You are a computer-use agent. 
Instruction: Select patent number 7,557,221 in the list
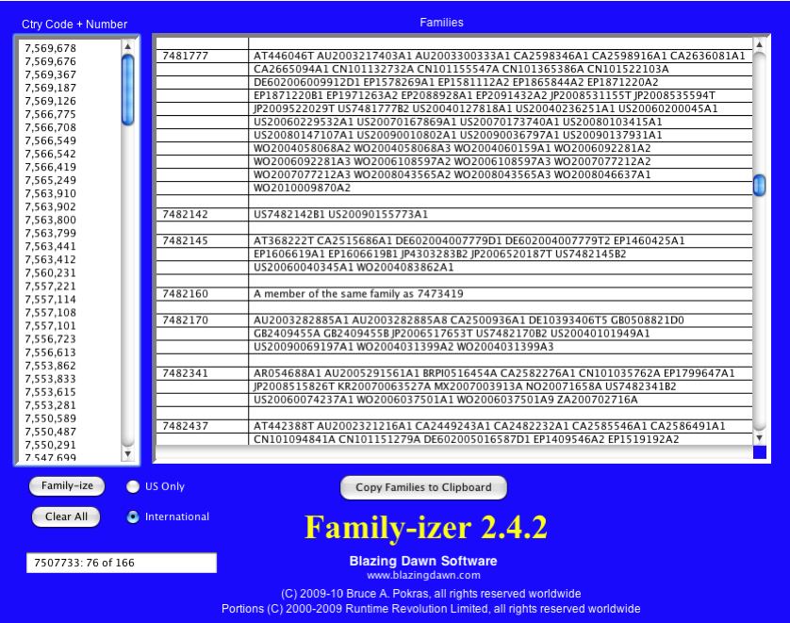50,287
